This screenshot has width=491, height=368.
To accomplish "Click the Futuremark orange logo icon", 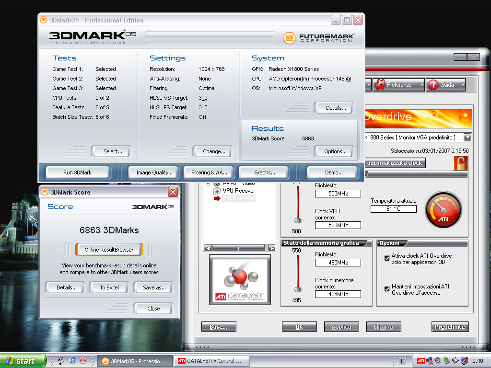I will (x=289, y=38).
